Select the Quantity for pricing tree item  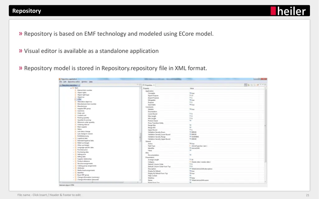pyautogui.click(x=84, y=120)
